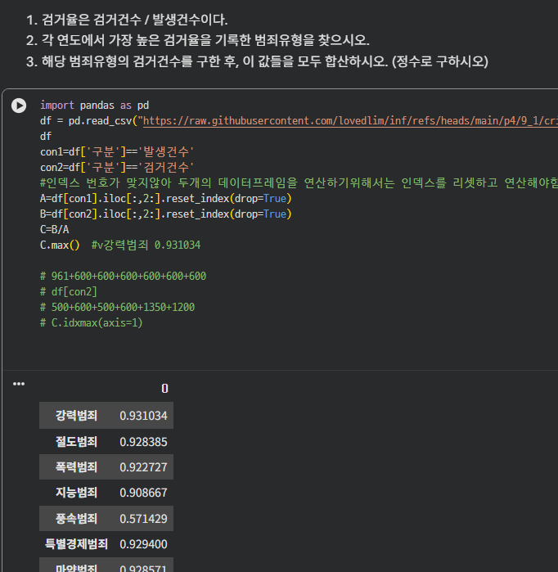This screenshot has height=572, width=558.
Task: Click the 'import pandas as pd' code line
Action: click(x=94, y=106)
